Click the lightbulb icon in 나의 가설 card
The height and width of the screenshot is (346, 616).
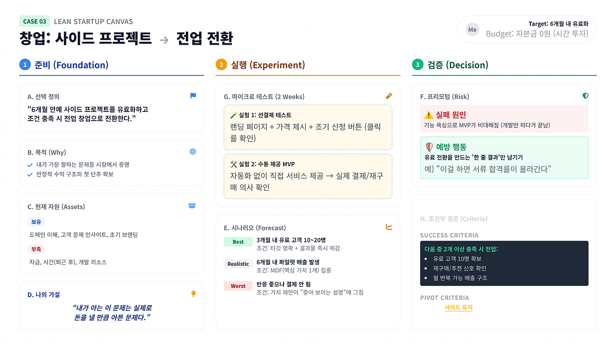click(x=193, y=294)
